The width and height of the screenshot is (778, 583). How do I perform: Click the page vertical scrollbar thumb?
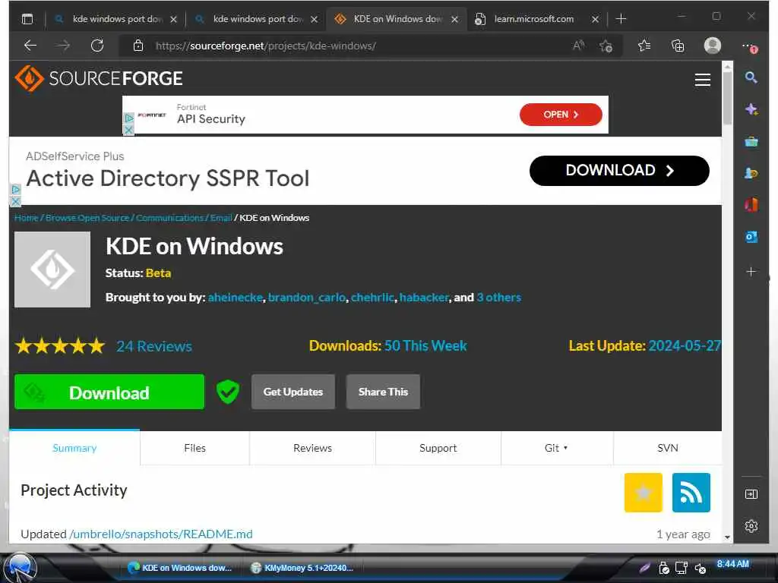click(x=727, y=98)
